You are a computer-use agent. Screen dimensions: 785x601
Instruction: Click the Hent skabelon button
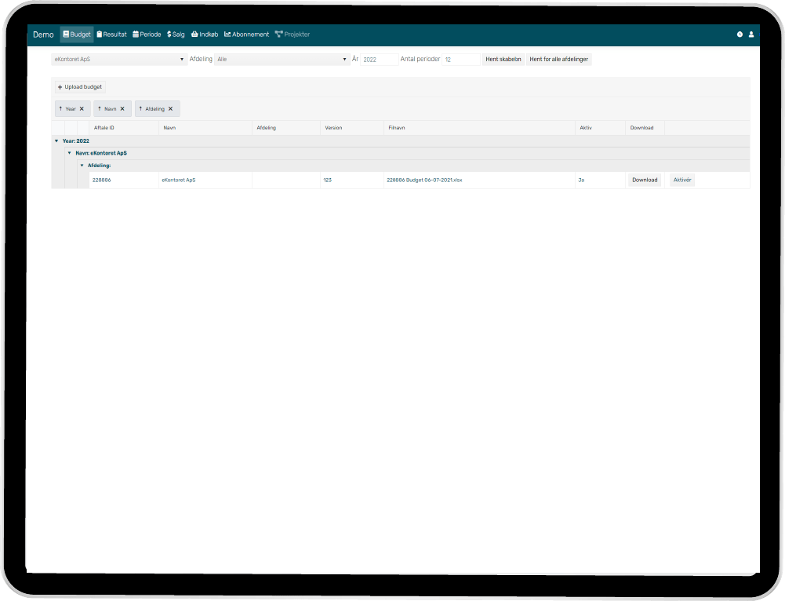point(503,59)
